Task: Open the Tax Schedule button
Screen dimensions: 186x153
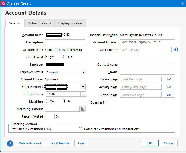Action: click(x=60, y=143)
